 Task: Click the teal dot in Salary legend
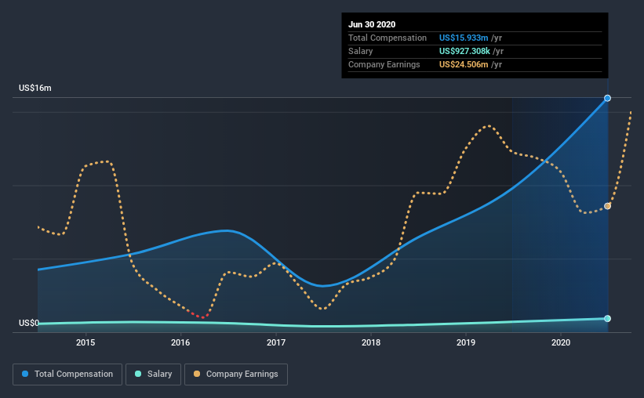click(138, 374)
